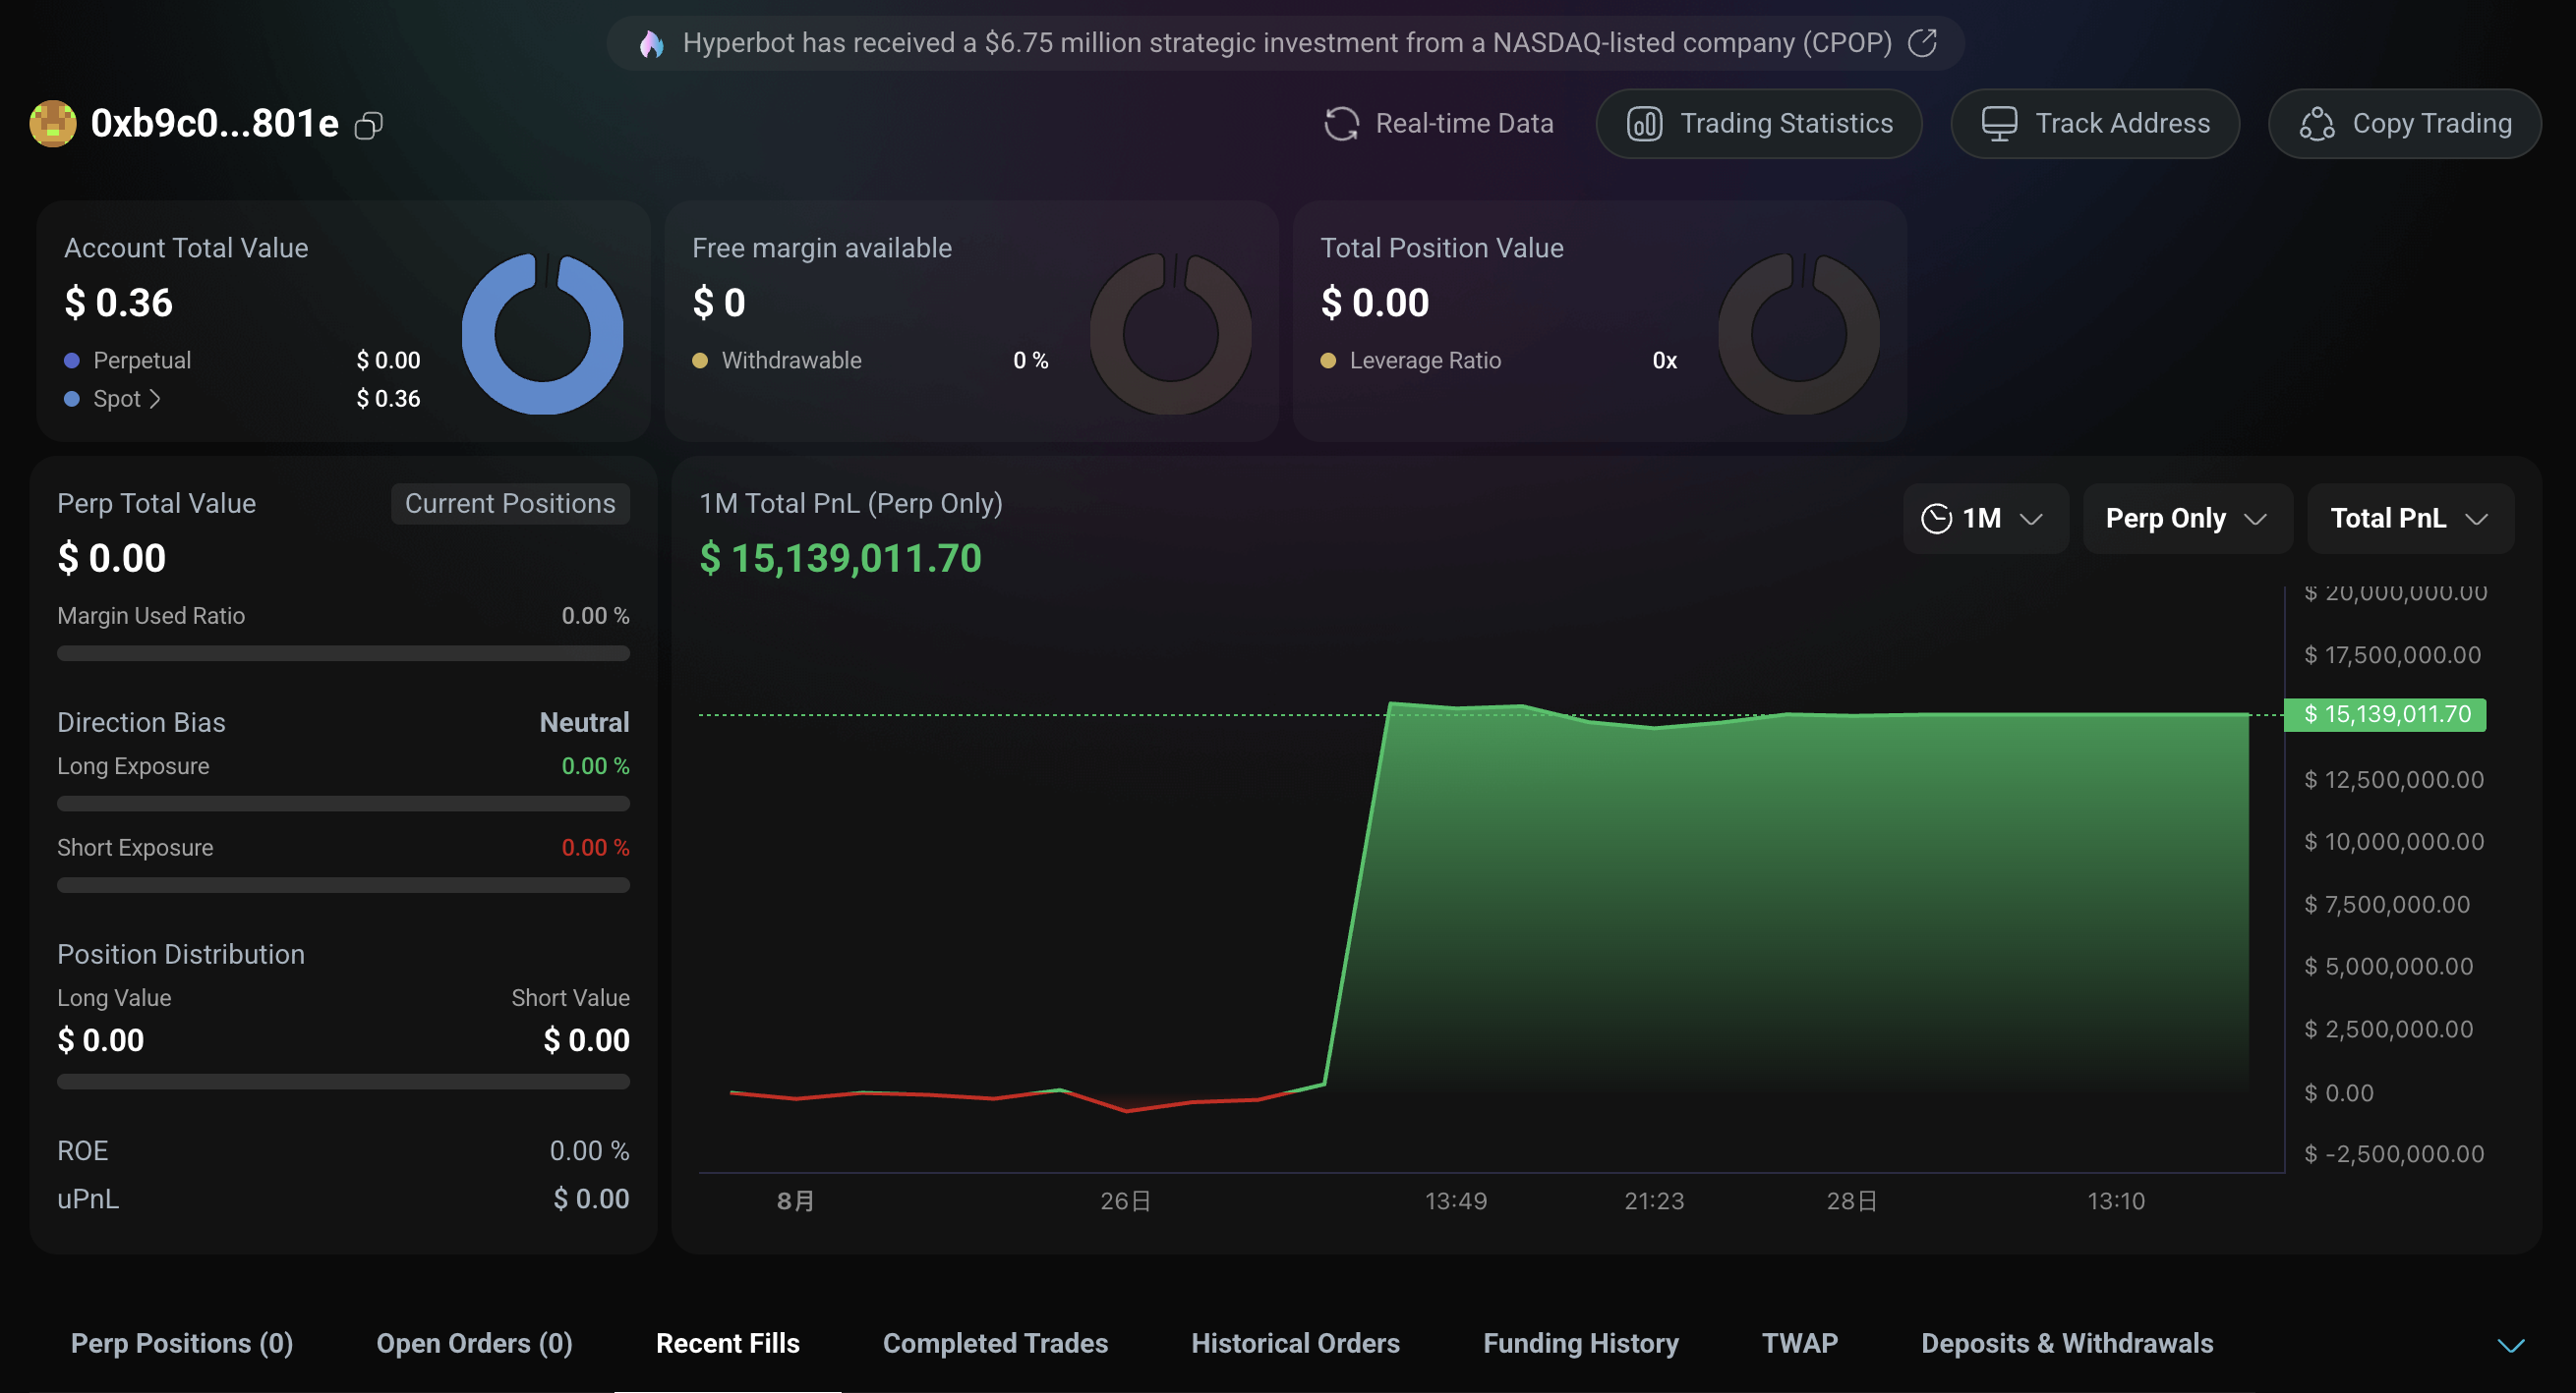Switch to Funding History tab
Image resolution: width=2576 pixels, height=1393 pixels.
pos(1580,1343)
